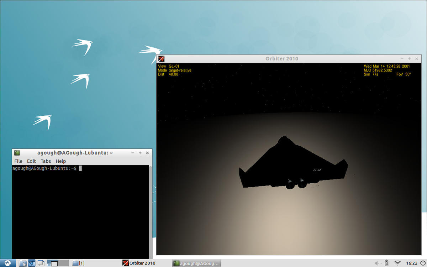
Task: Open the Help menu in the terminal
Action: point(61,161)
